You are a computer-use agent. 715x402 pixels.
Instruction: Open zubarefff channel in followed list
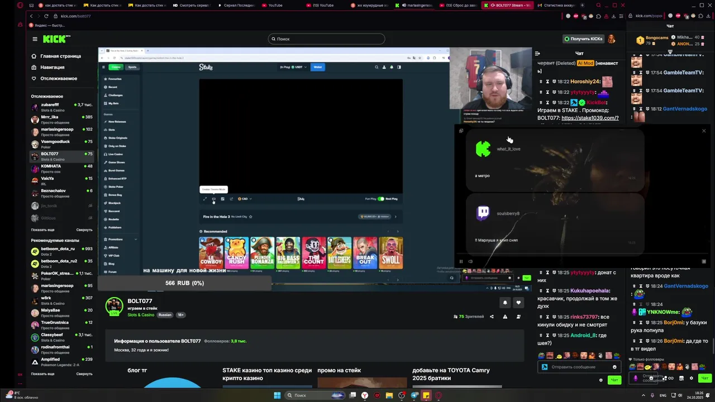pos(61,107)
